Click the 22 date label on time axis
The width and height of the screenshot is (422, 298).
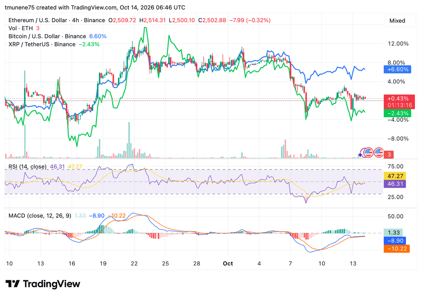click(134, 263)
